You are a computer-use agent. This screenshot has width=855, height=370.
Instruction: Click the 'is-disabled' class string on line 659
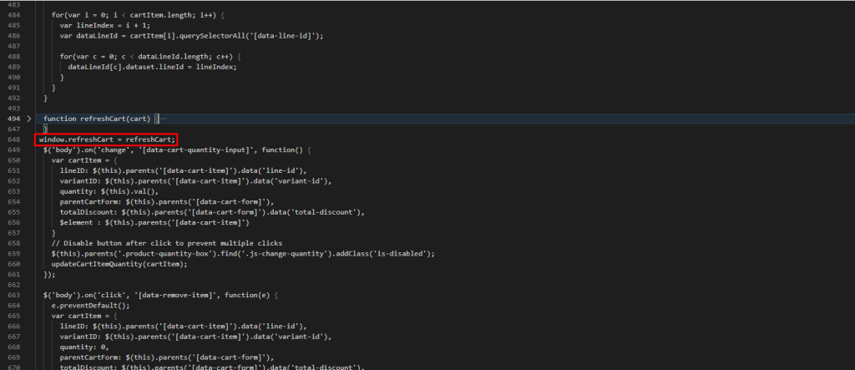click(402, 253)
